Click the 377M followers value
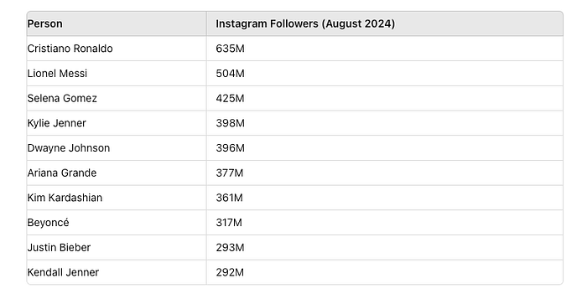 pos(230,173)
